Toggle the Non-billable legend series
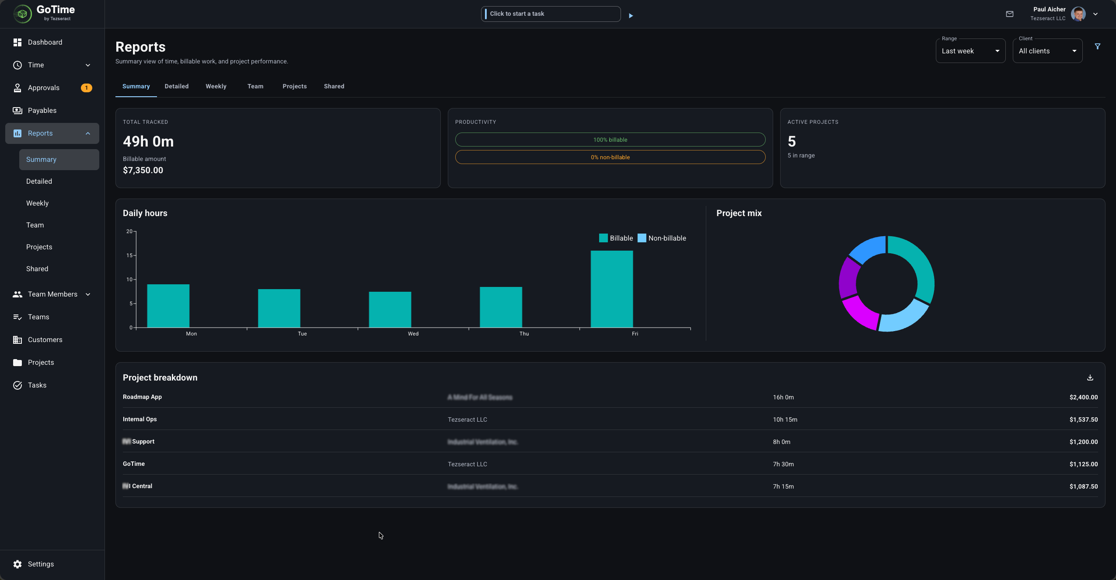The image size is (1116, 580). 662,238
